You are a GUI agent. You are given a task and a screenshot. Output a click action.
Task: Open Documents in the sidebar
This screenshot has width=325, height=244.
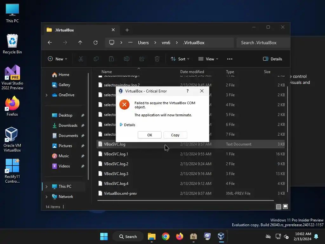(68, 135)
